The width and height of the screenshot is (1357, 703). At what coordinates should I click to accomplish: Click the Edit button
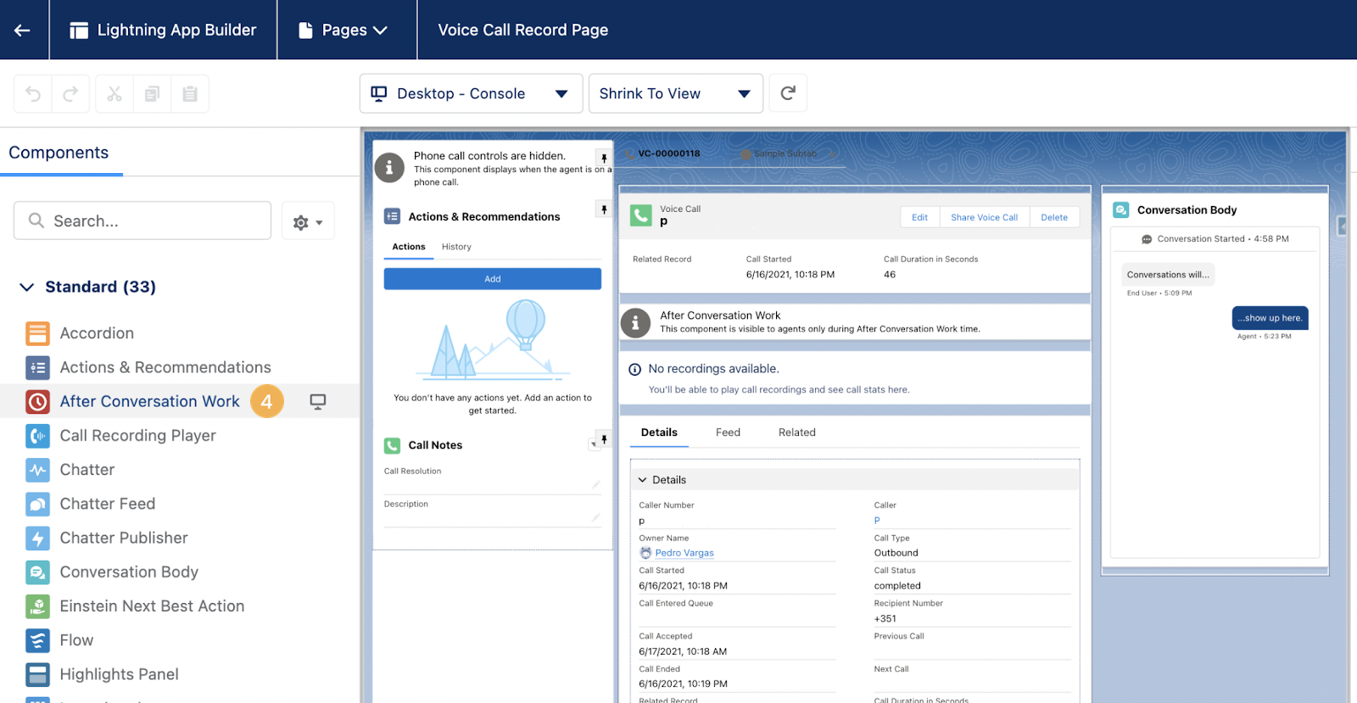(919, 217)
